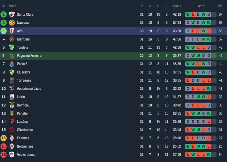227x162 pixels.
Task: Click the Porto B crest icon
Action: 12,64
